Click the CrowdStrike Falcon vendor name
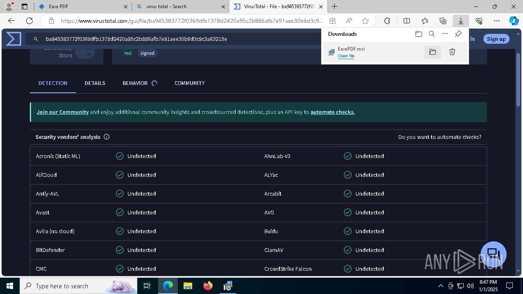The height and width of the screenshot is (294, 523). [x=288, y=269]
